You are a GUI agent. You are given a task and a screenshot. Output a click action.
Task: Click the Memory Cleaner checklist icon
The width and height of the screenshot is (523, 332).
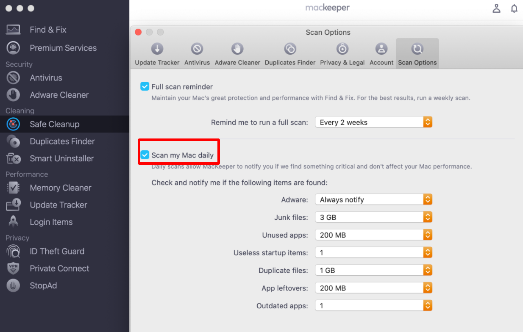point(13,188)
